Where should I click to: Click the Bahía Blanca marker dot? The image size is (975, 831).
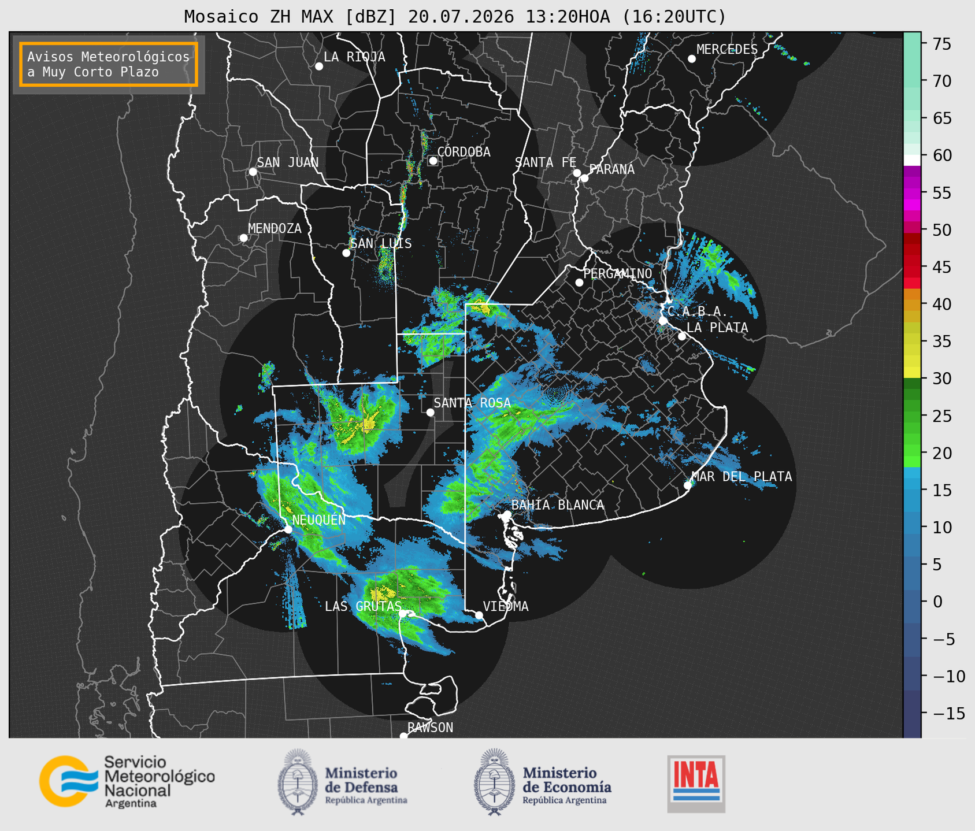point(507,514)
